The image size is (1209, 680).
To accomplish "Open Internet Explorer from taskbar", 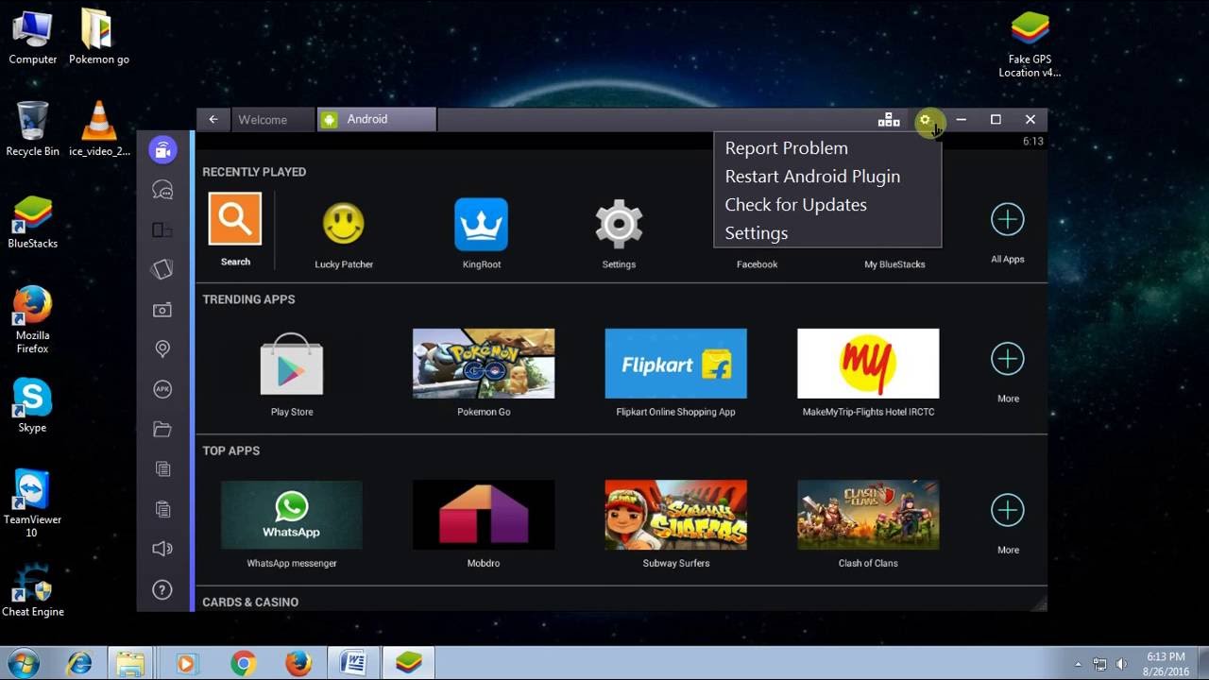I will coord(79,664).
